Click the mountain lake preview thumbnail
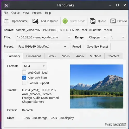 [x=97, y=86]
